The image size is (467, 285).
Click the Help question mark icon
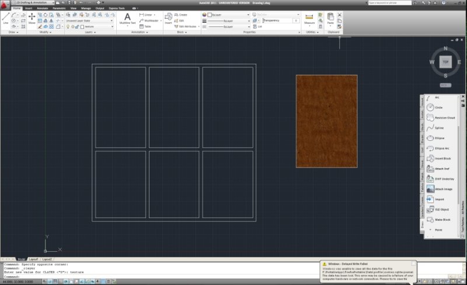tap(444, 3)
